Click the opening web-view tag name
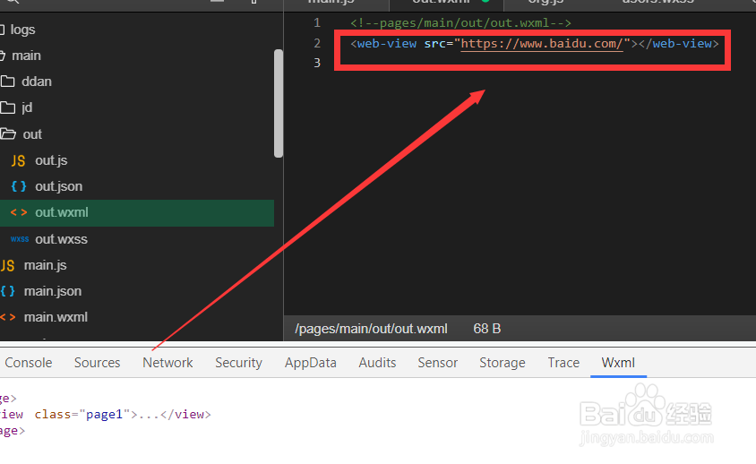The height and width of the screenshot is (464, 756). pyautogui.click(x=387, y=43)
